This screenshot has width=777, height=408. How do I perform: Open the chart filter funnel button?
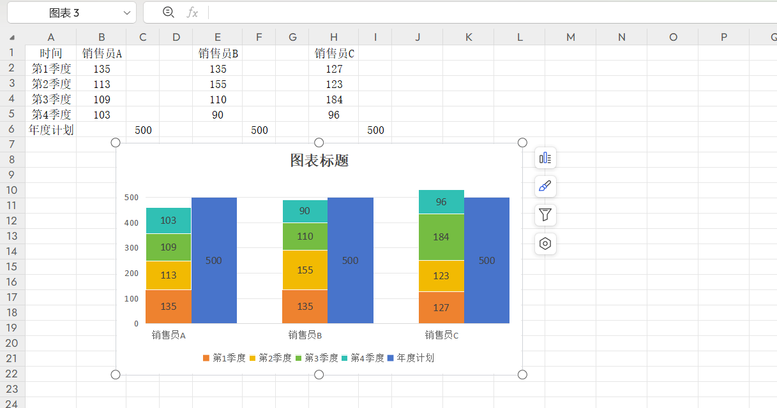(x=545, y=215)
